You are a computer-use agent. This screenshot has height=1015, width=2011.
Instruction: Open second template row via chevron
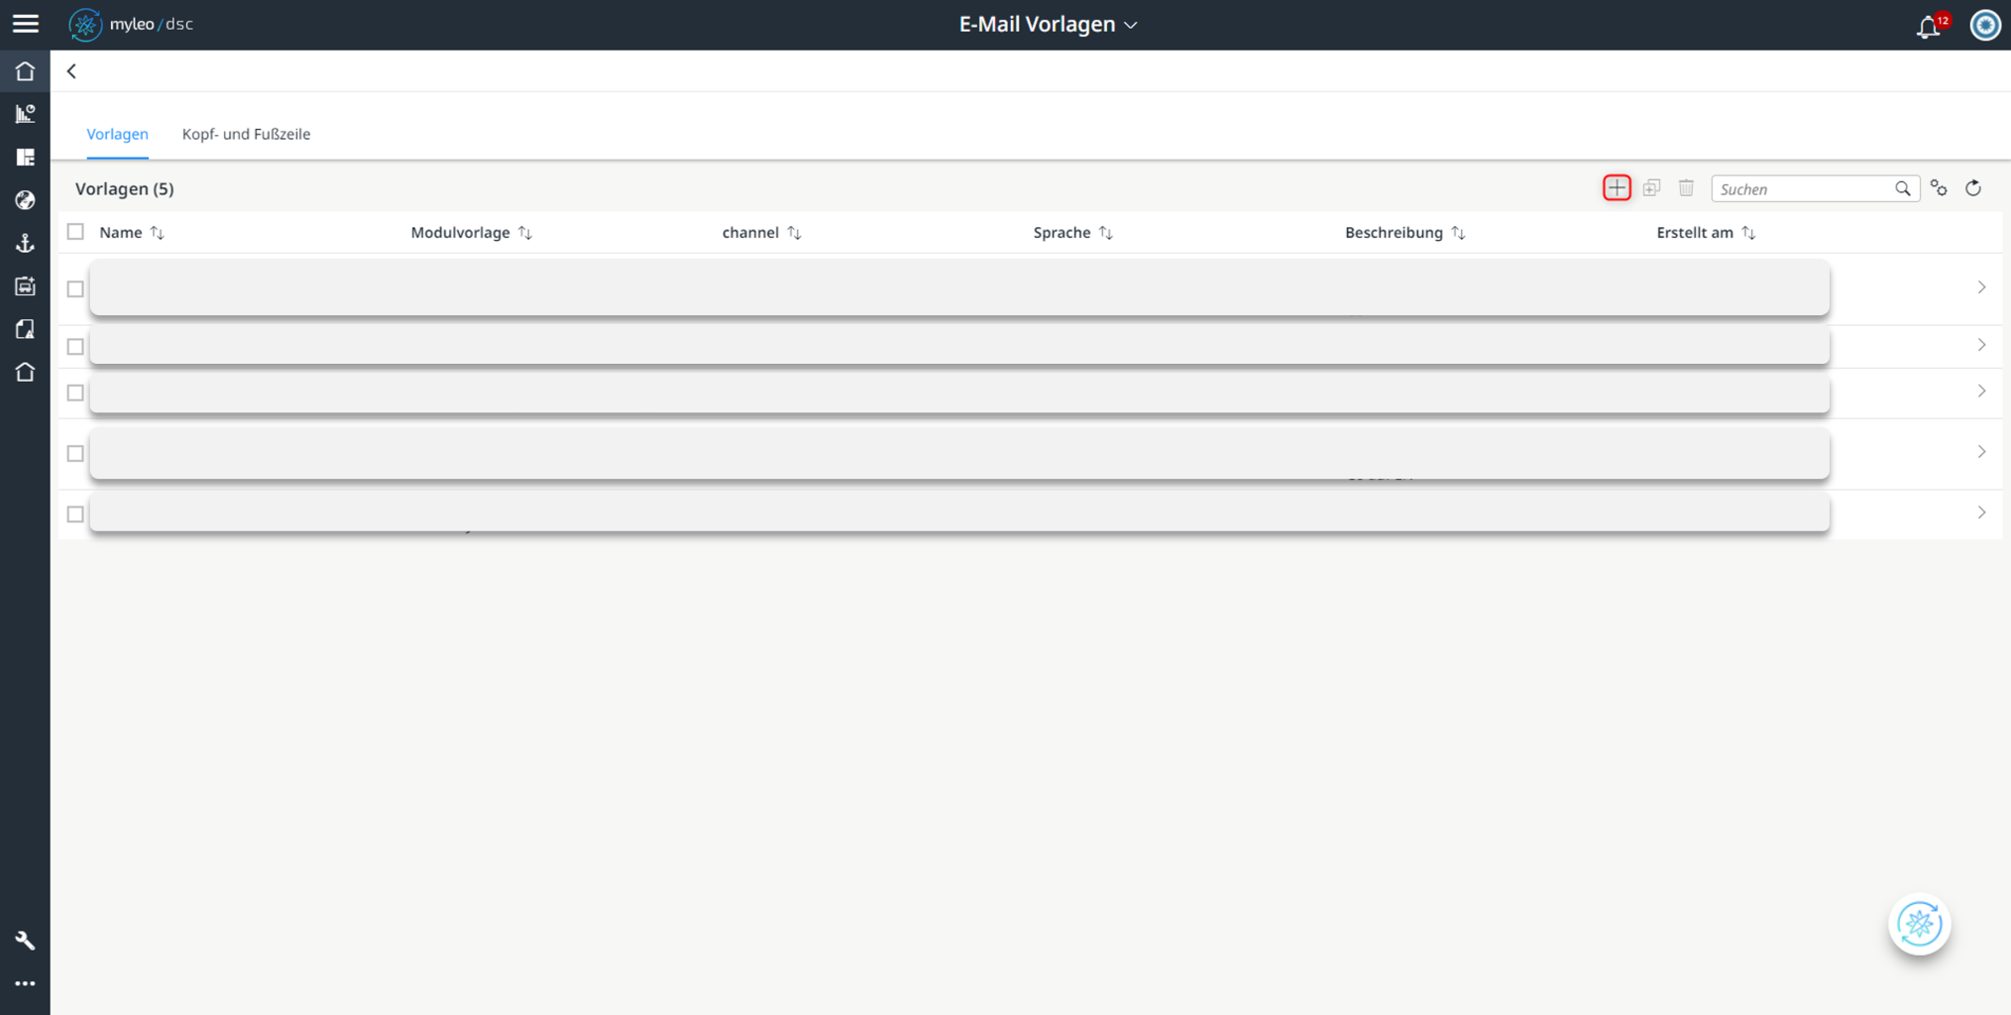coord(1981,345)
